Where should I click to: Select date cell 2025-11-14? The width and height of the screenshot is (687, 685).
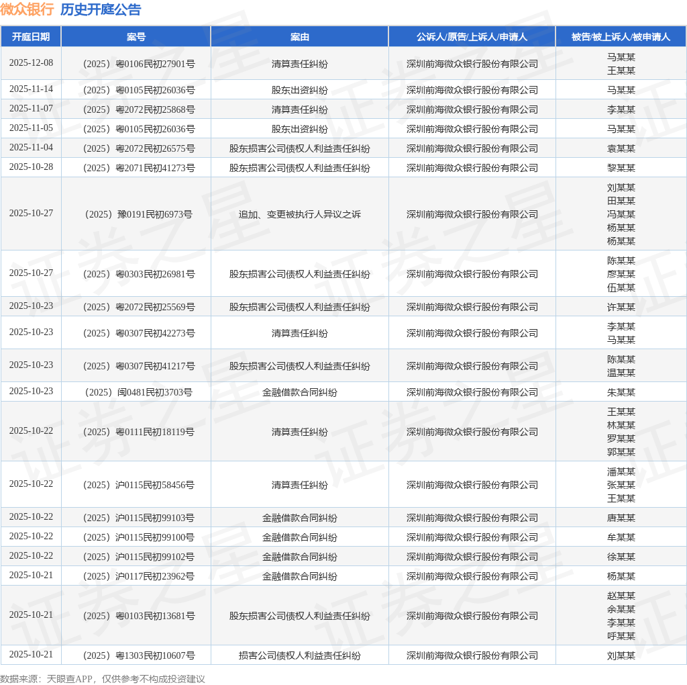coord(31,89)
